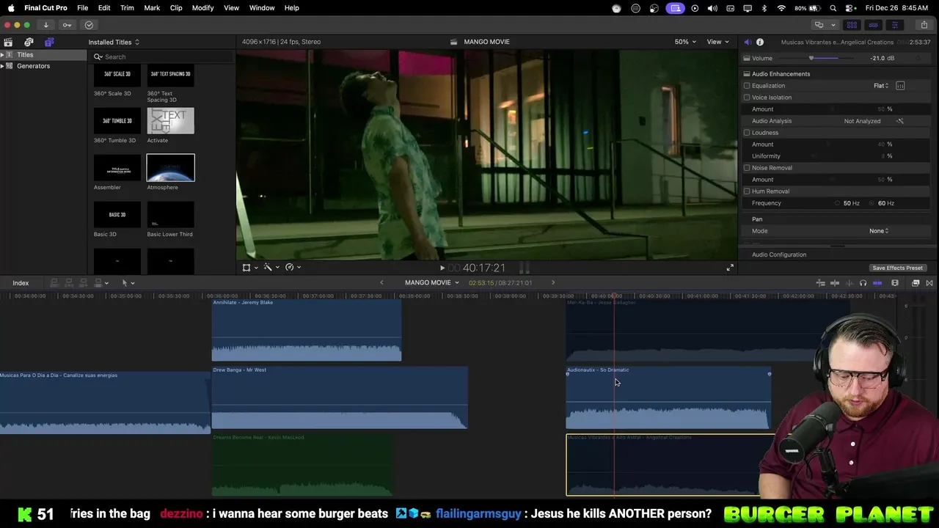Enable the Hum Removal checkbox

pos(747,191)
